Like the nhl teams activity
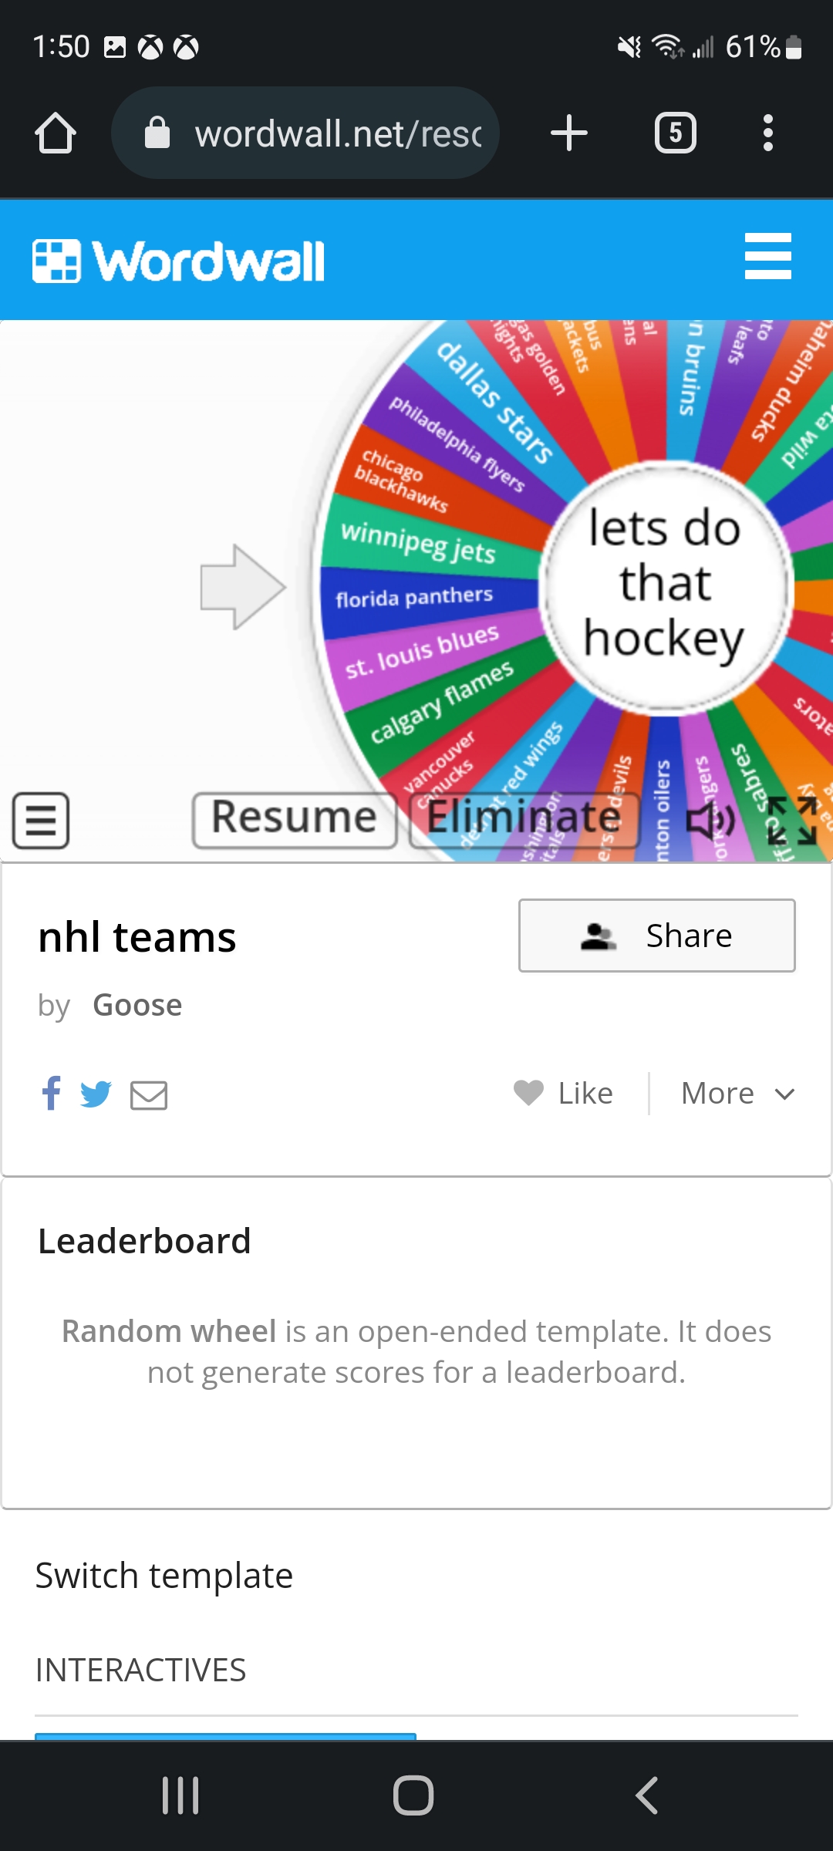 [x=564, y=1094]
